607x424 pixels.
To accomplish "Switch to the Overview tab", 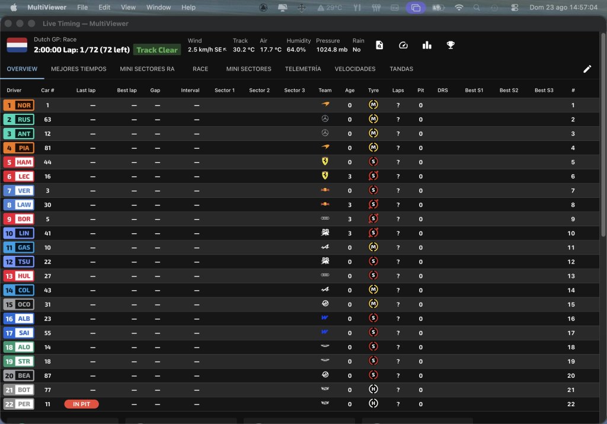I will 22,69.
